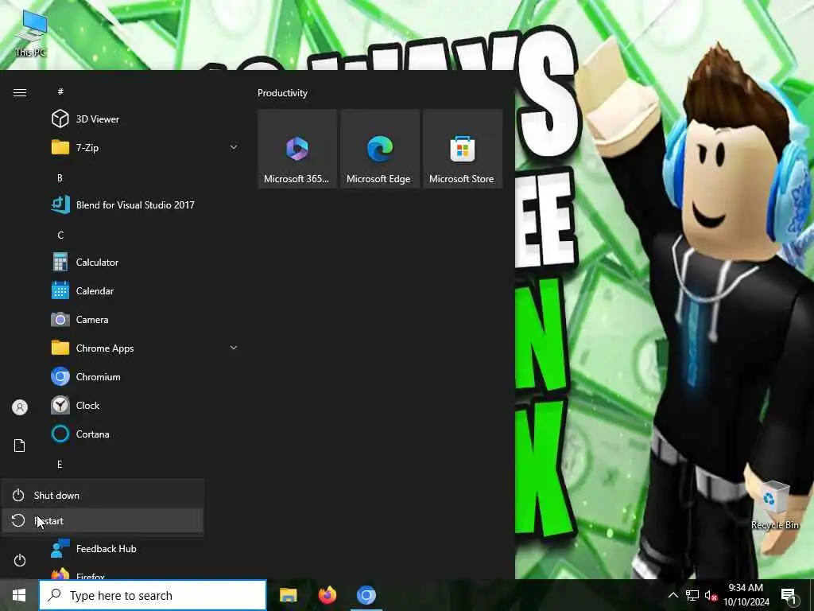This screenshot has width=814, height=611.
Task: Click the Power button icon
Action: point(19,561)
